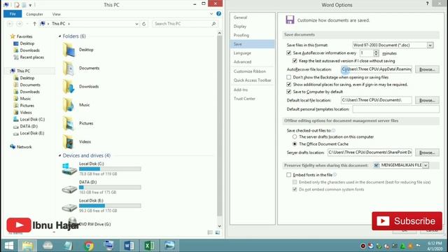Open the photo viewer app on taskbar
This screenshot has width=448, height=252.
pos(169,246)
